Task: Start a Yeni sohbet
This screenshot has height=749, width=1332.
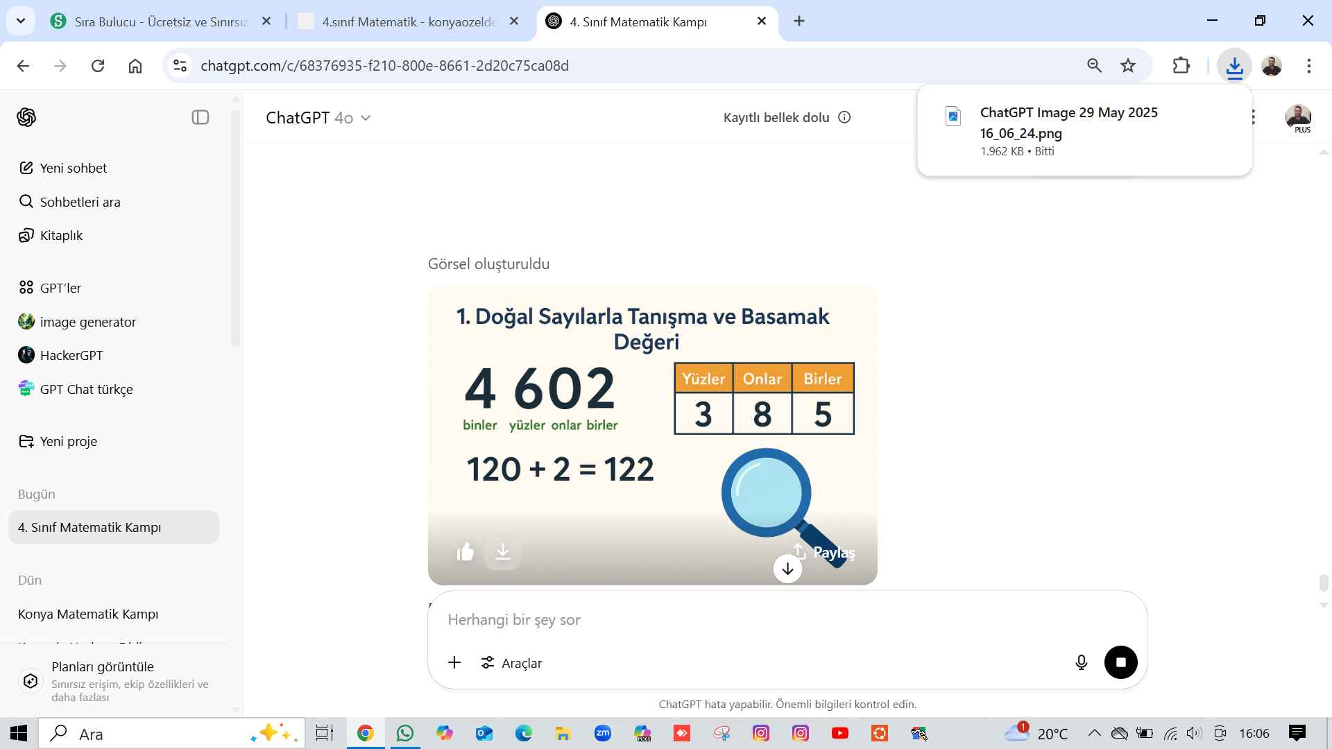Action: pos(73,168)
